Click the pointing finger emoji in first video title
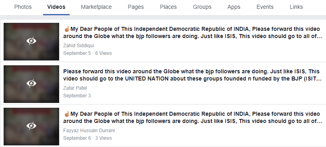 [66, 29]
